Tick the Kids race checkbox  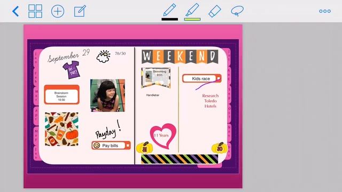click(219, 78)
